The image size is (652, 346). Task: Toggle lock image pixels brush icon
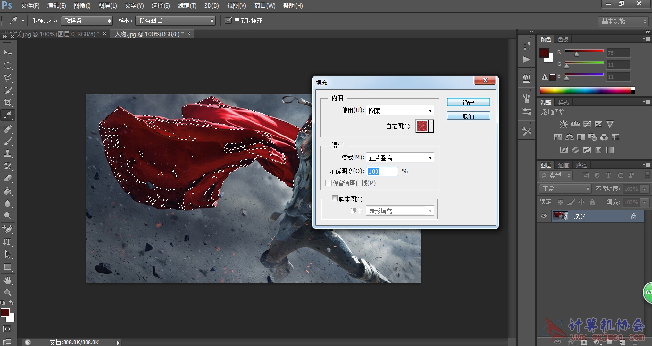(571, 202)
